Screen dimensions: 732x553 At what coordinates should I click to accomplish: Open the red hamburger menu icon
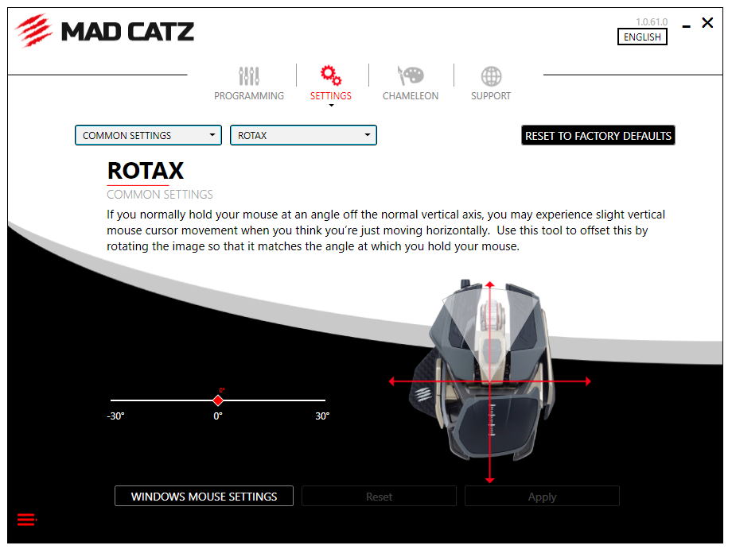tap(26, 520)
